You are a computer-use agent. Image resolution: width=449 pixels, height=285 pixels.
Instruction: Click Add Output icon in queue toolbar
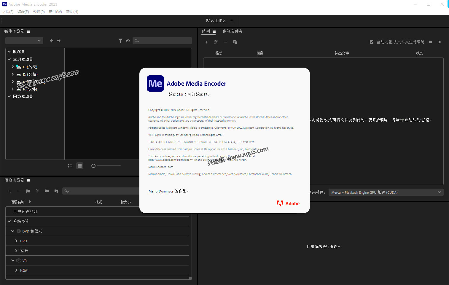[216, 42]
